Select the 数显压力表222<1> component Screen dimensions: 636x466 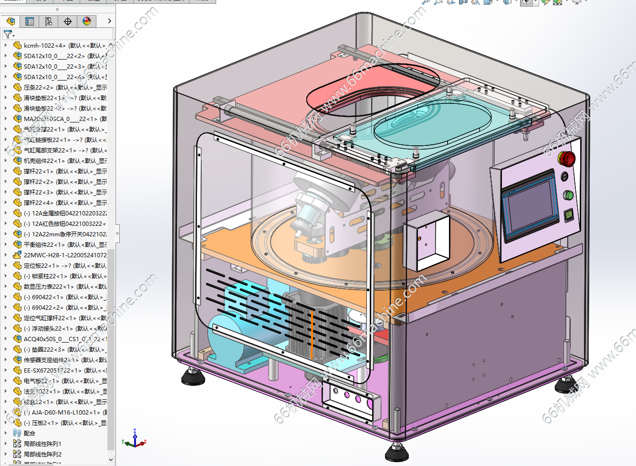click(x=49, y=286)
